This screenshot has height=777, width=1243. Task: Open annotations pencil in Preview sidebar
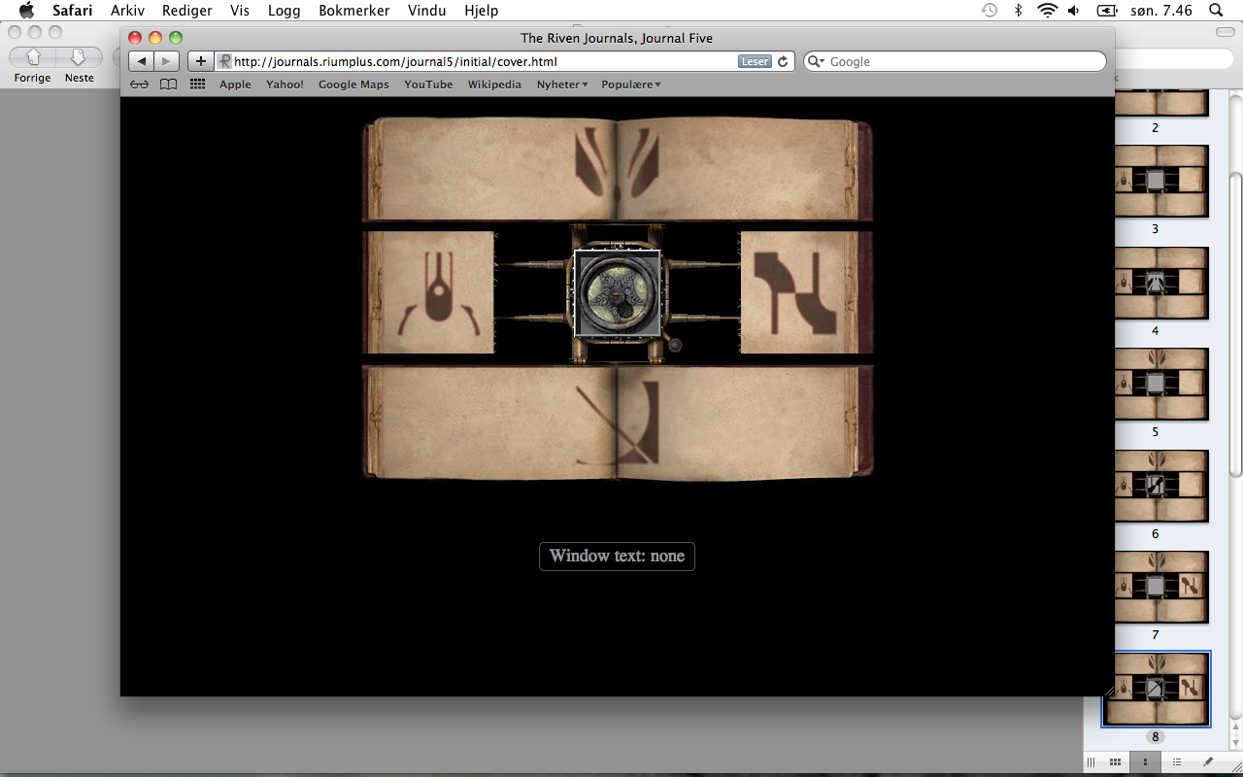click(1209, 762)
